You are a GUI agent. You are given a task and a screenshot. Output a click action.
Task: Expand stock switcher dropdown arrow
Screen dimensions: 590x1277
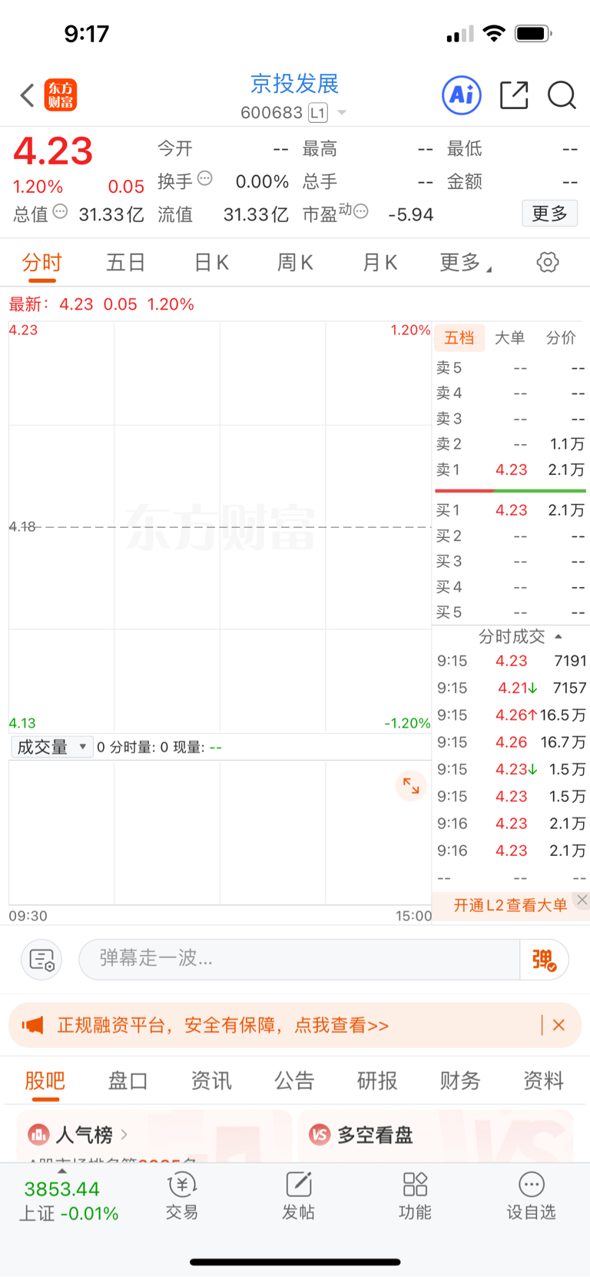point(342,113)
